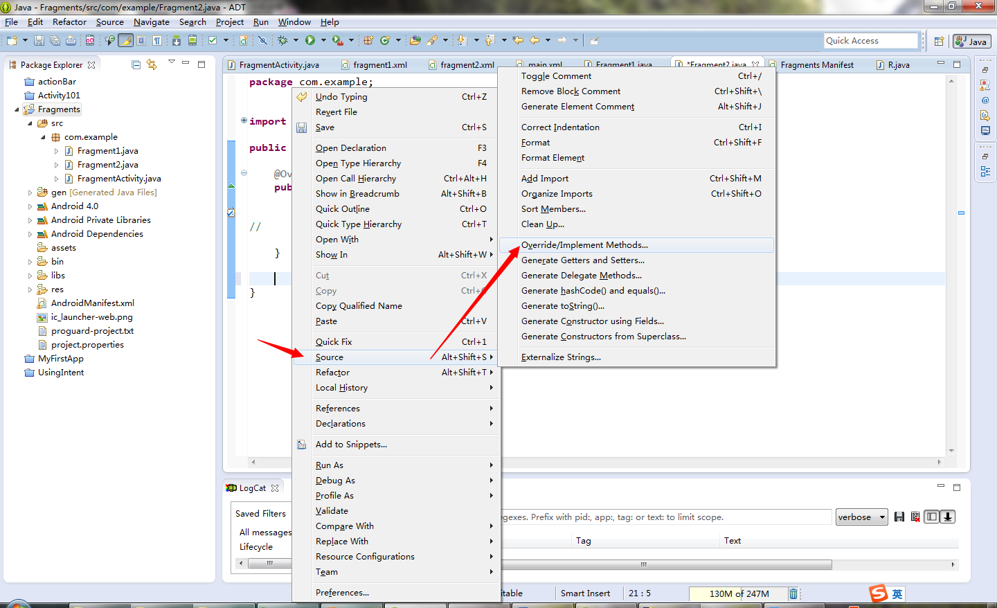Screen dimensions: 997x608
Task: Click the Sogou input method tray icon
Action: tap(879, 593)
